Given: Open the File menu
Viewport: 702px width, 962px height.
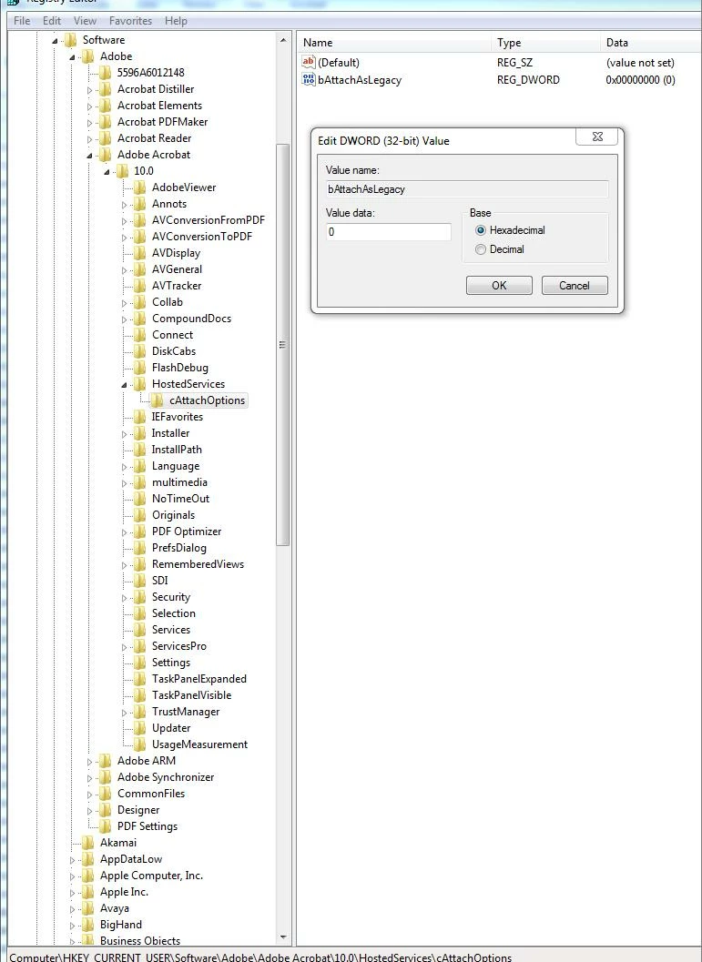Looking at the screenshot, I should (x=22, y=21).
